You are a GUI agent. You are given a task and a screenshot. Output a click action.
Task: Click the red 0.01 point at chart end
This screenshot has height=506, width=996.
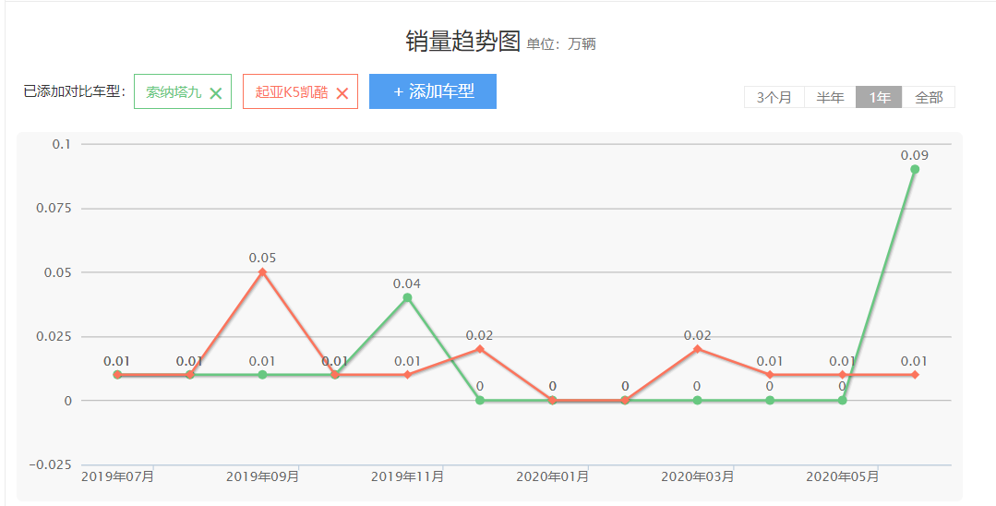(915, 374)
